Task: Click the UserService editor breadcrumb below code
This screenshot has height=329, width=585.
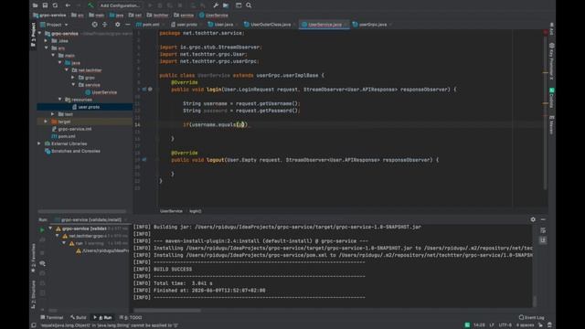Action: coord(171,211)
